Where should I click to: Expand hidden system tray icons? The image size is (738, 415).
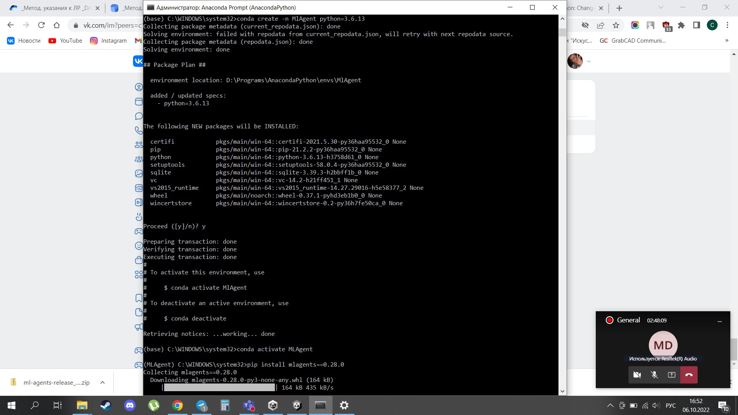coord(610,405)
